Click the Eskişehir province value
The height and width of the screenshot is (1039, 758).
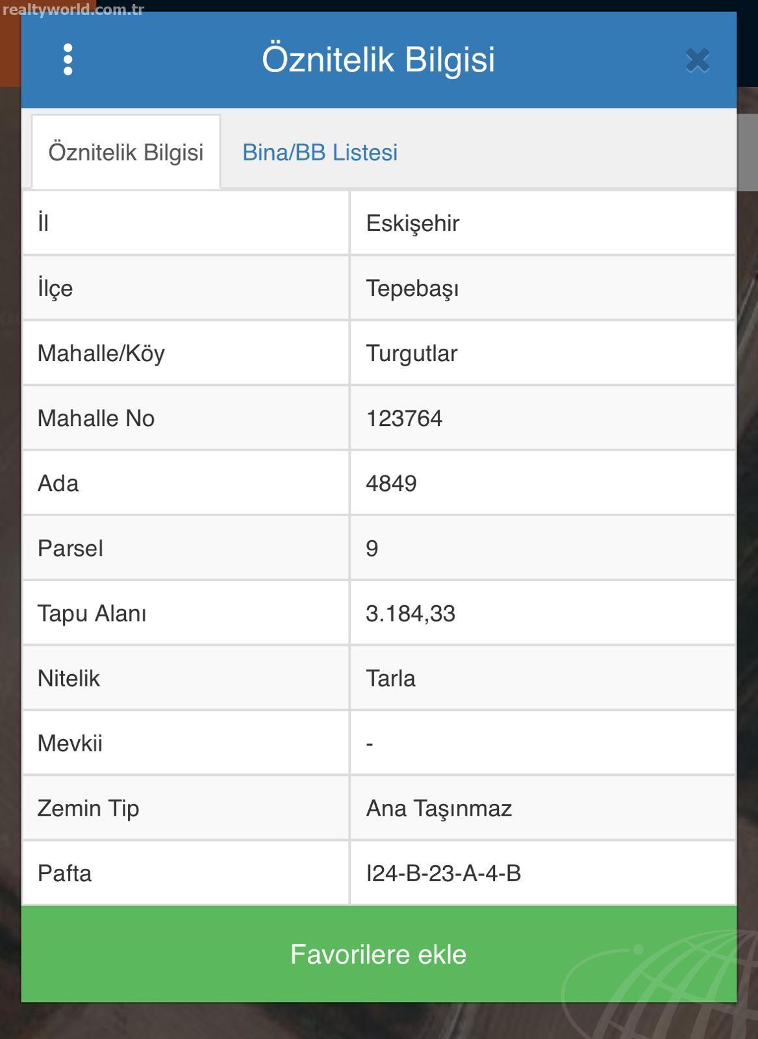pyautogui.click(x=412, y=223)
